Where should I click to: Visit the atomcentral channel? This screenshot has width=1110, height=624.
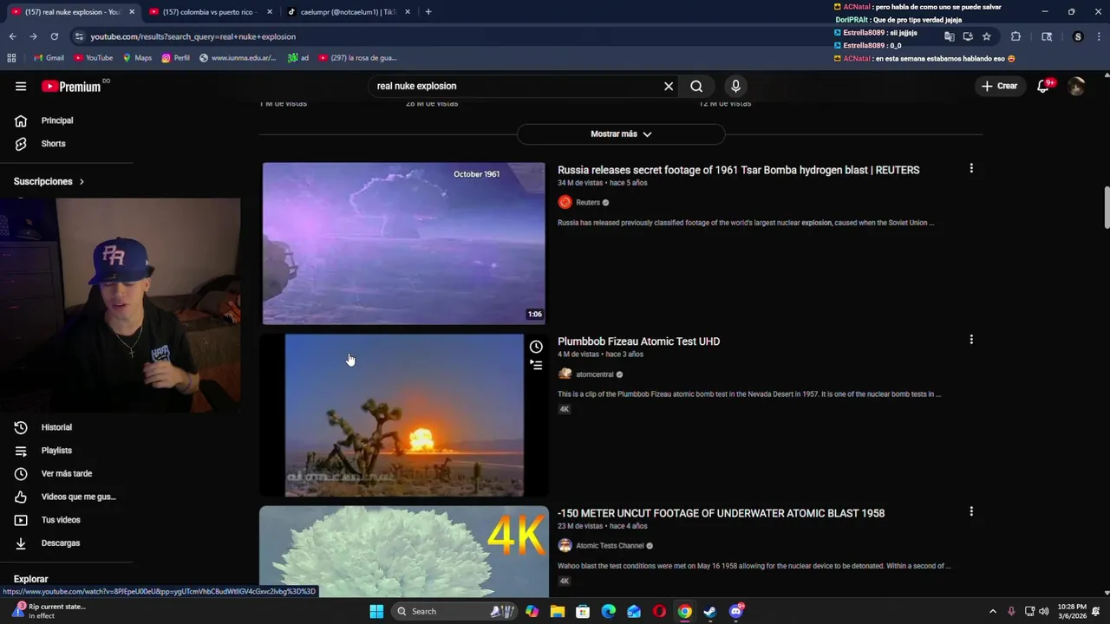point(594,374)
